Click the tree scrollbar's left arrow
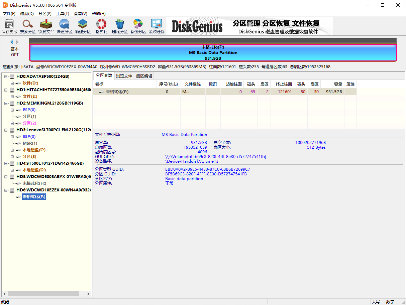 4,294
